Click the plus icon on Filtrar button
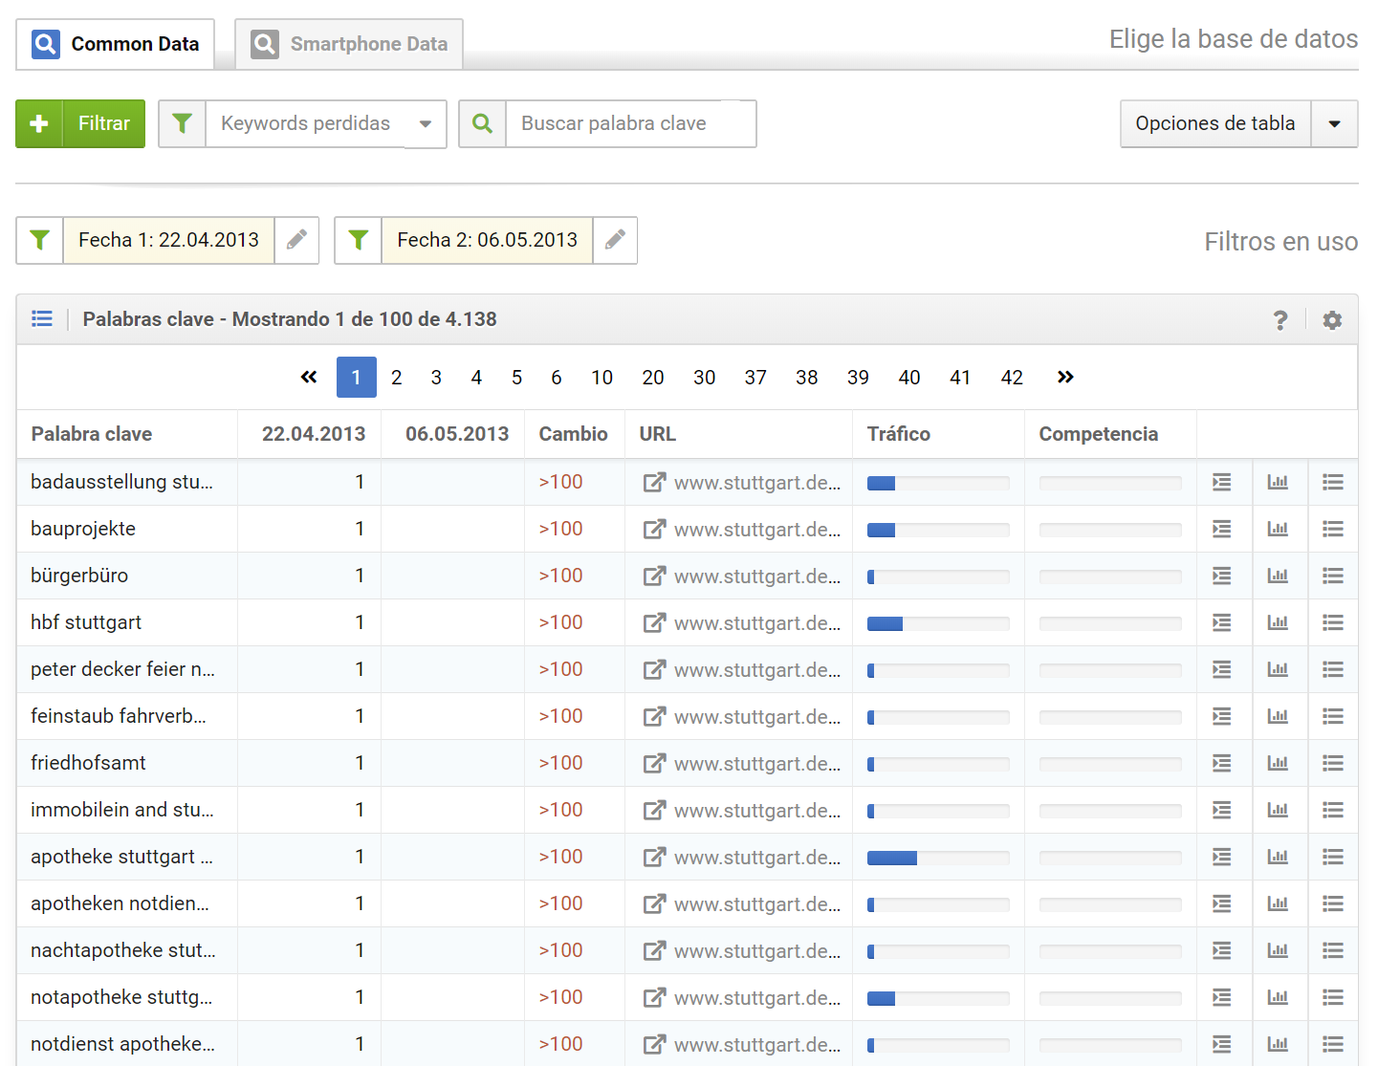Screen dimensions: 1378x1066 pos(39,123)
